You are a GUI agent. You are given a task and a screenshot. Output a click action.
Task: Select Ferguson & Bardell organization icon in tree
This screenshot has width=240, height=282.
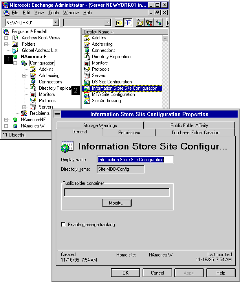tap(6, 31)
